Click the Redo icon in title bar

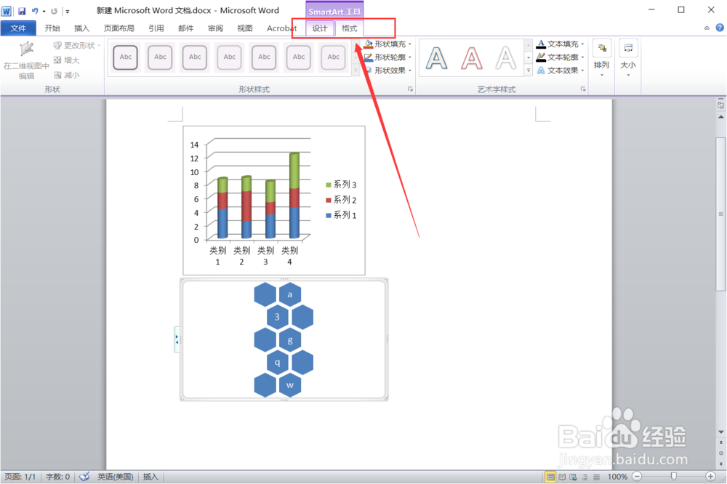(54, 11)
